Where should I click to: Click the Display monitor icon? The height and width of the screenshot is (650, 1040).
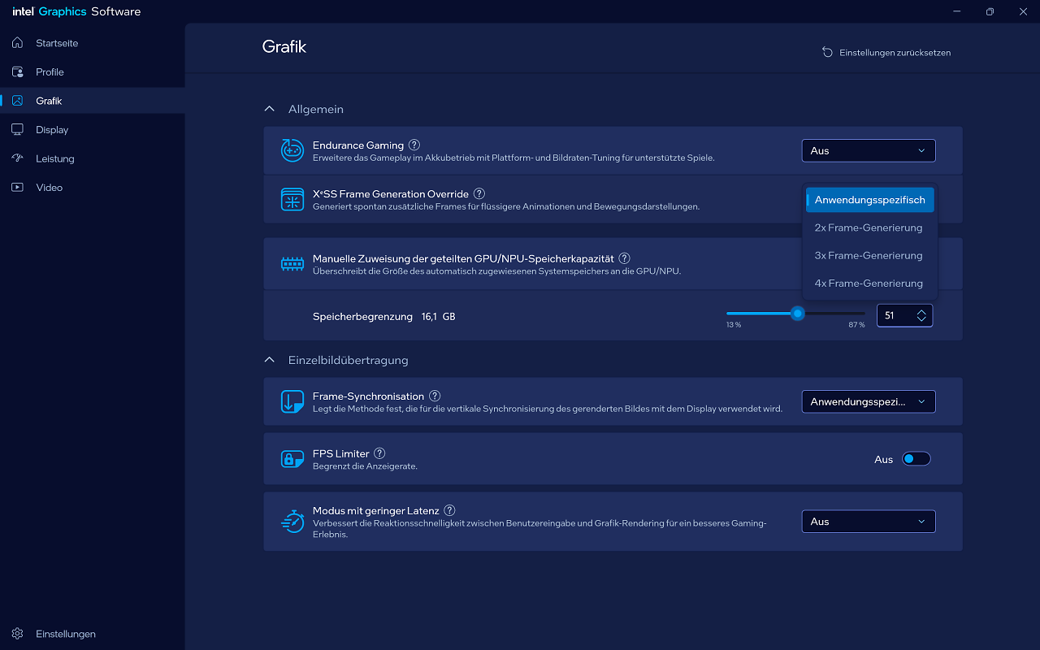18,129
